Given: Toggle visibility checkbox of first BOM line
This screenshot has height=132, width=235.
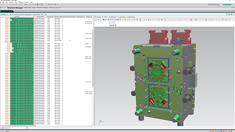Looking at the screenshot, I should [6, 19].
